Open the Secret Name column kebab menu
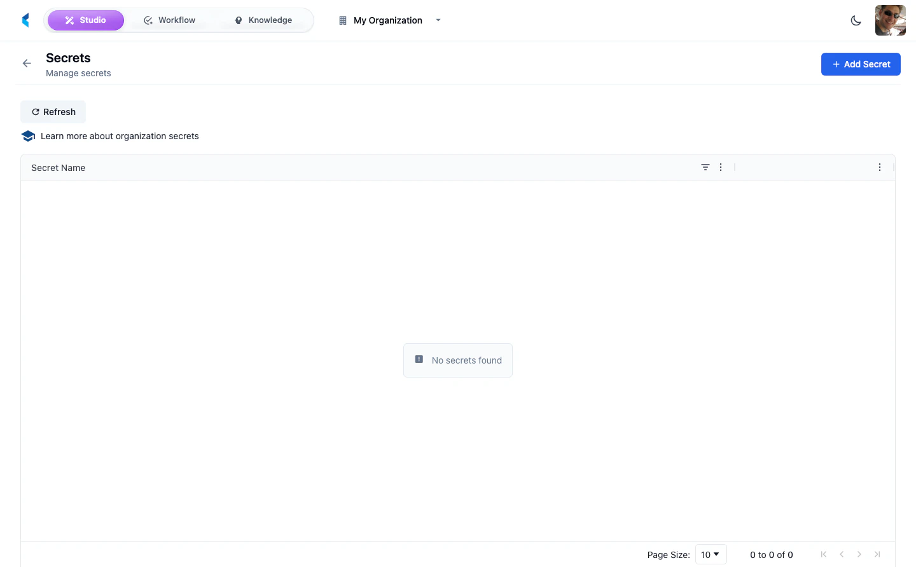The image size is (916, 572). [x=721, y=167]
